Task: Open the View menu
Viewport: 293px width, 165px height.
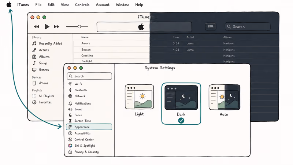Action: coord(65,5)
